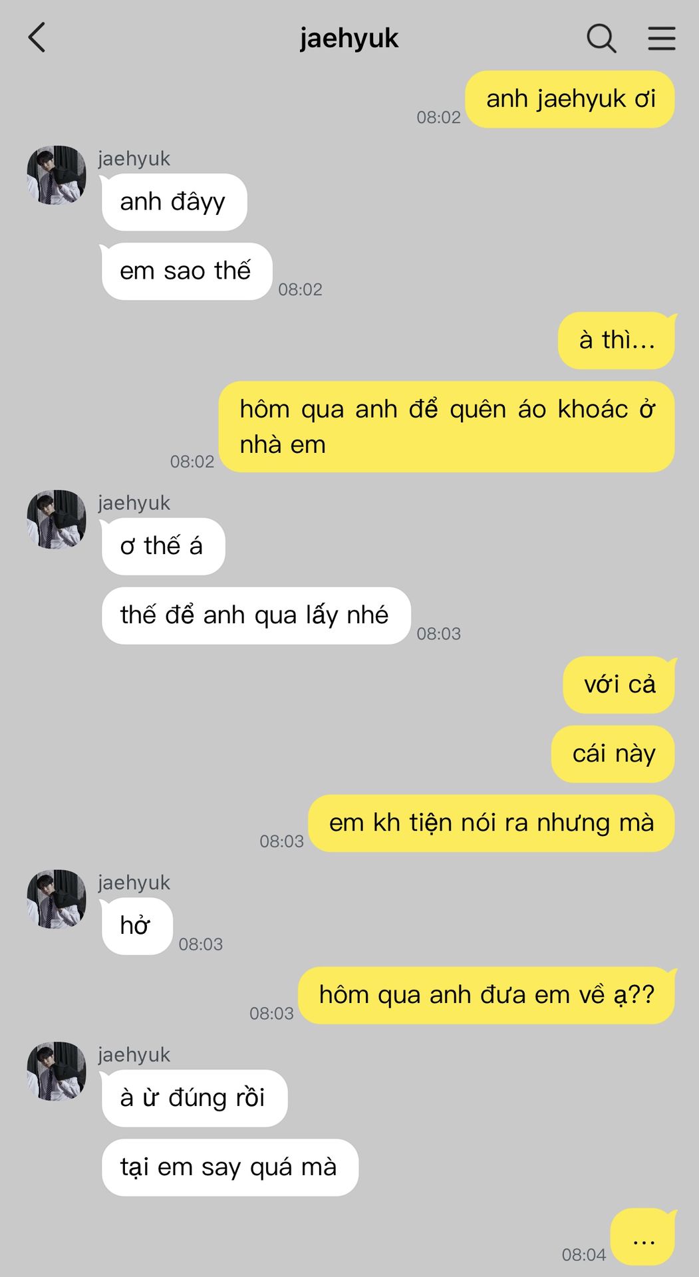This screenshot has height=1277, width=699.
Task: Tap the jaehyuk sender name above "hở"
Action: click(x=134, y=883)
